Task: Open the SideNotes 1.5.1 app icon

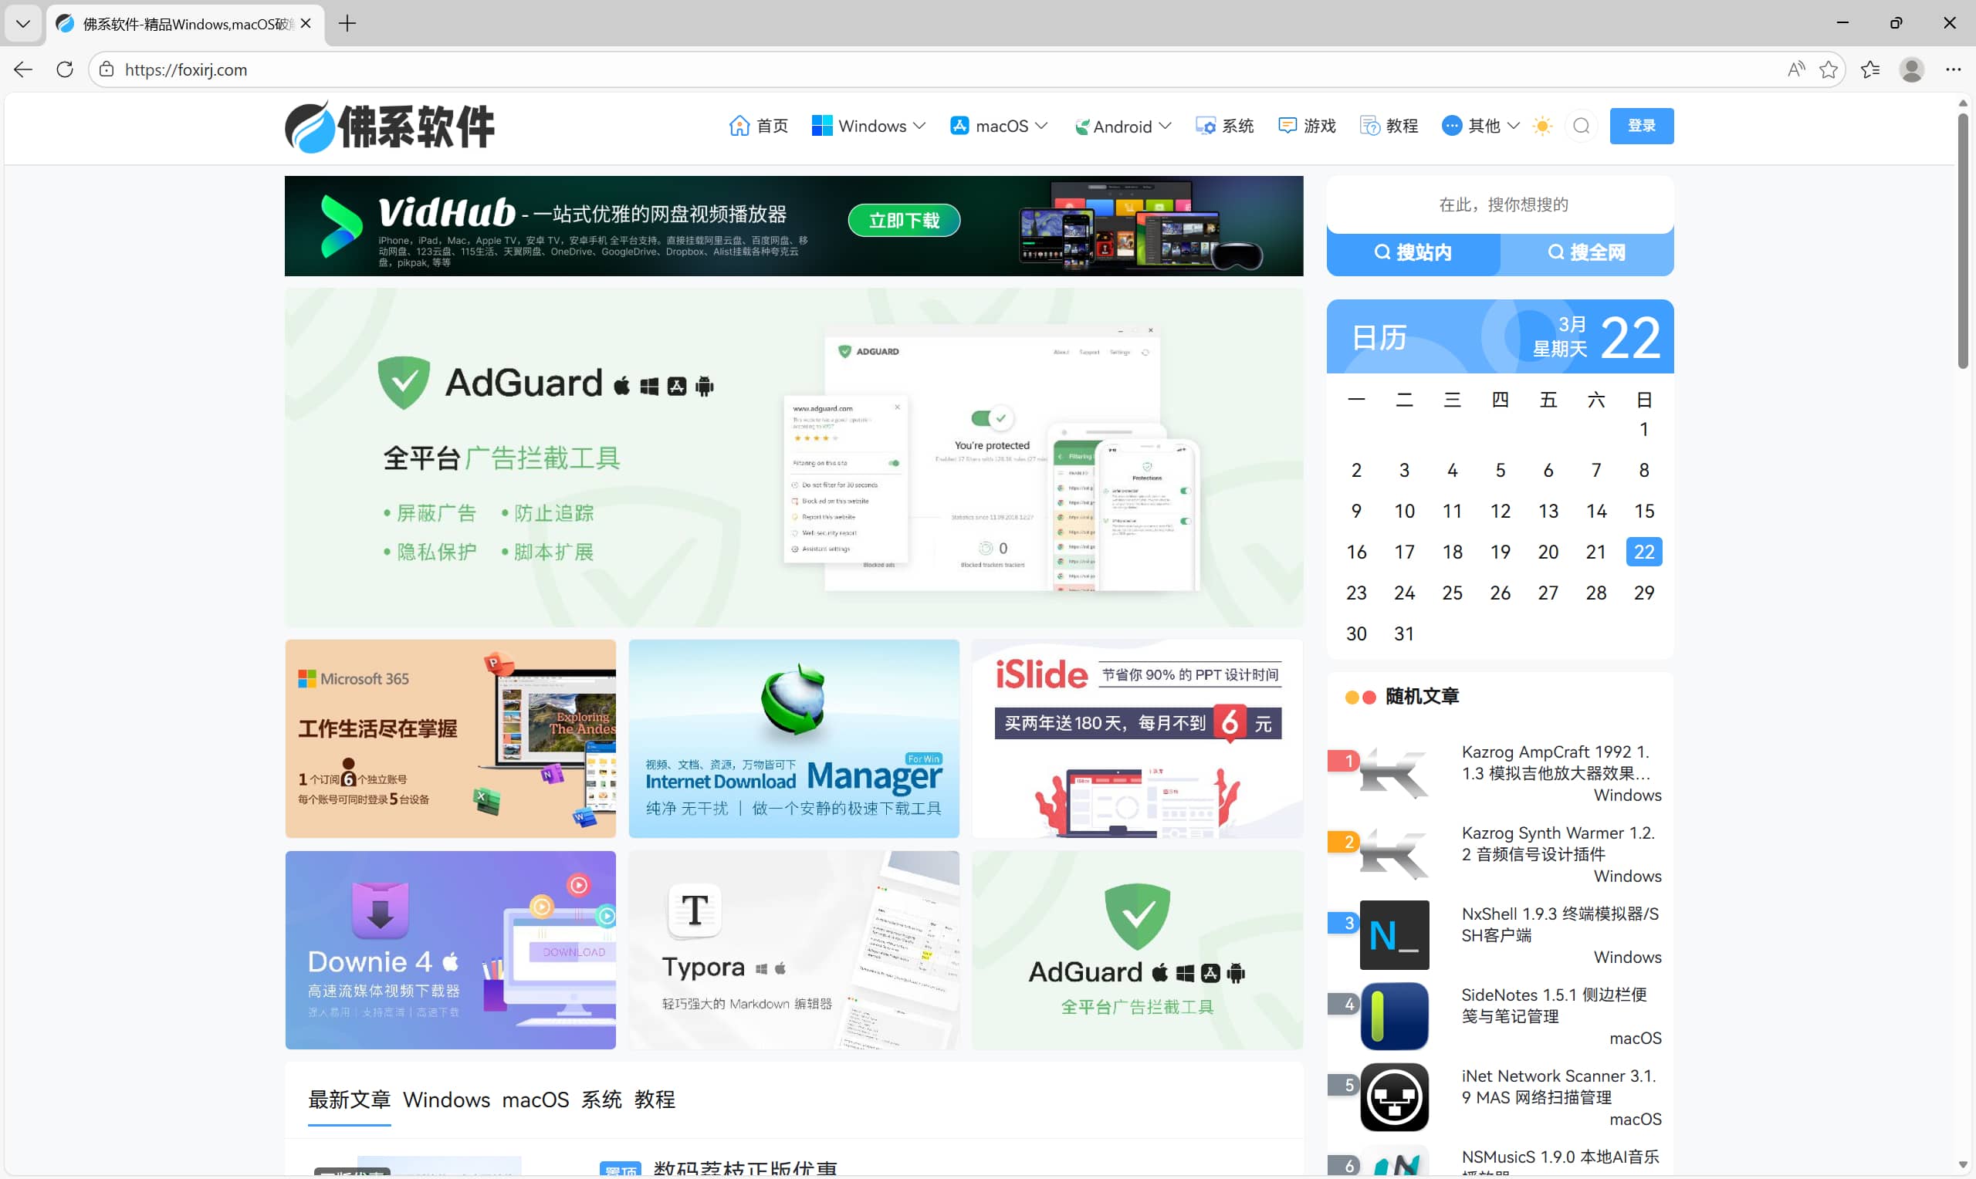Action: (x=1393, y=1016)
